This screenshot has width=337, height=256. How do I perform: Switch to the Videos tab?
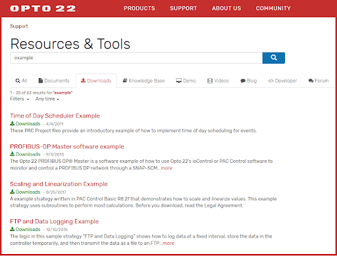pyautogui.click(x=218, y=81)
